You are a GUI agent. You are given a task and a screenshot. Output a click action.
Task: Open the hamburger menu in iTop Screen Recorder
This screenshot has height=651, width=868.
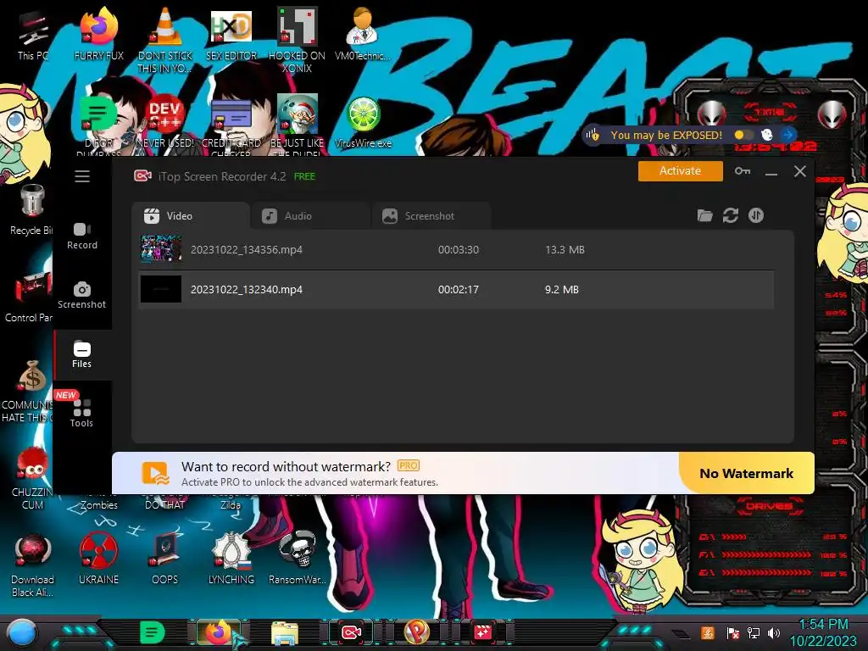(x=82, y=176)
